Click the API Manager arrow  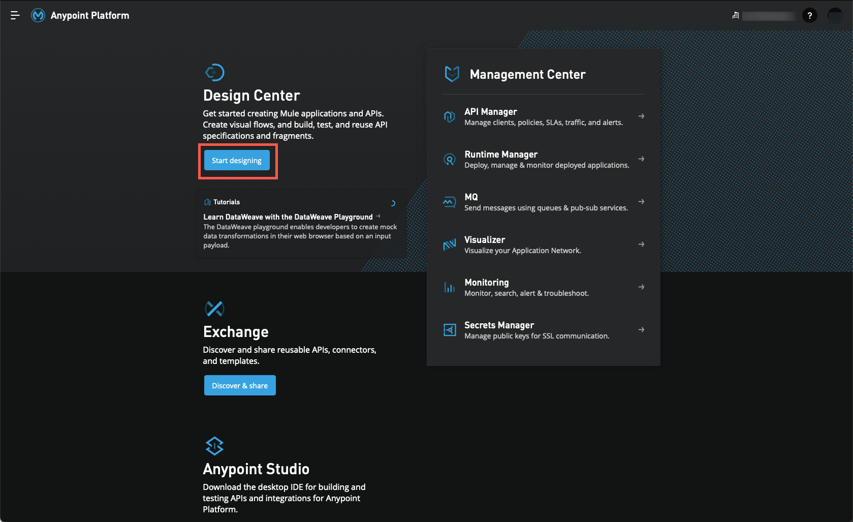pyautogui.click(x=641, y=116)
